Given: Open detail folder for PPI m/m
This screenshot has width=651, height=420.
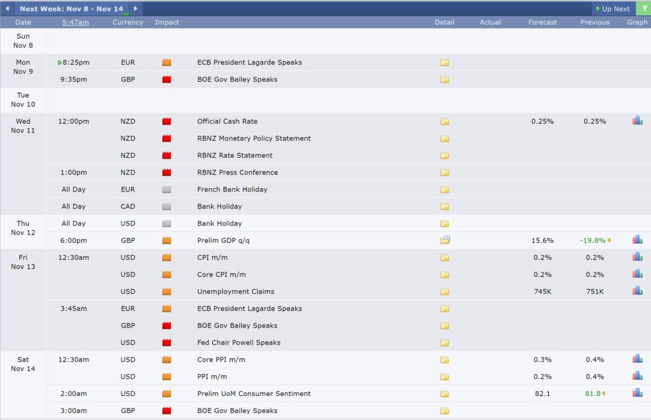Looking at the screenshot, I should pyautogui.click(x=444, y=377).
